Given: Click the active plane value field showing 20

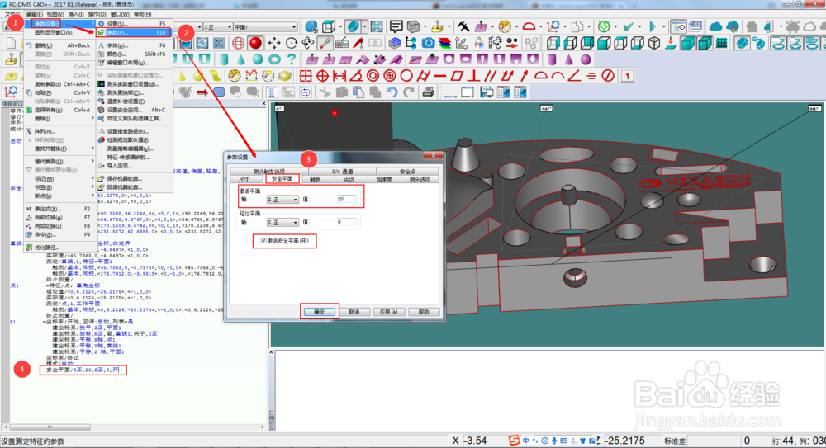Looking at the screenshot, I should [346, 199].
